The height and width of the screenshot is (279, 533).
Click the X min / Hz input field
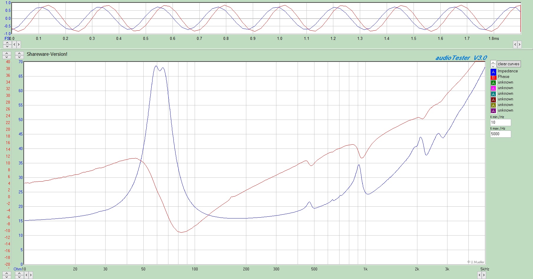[x=500, y=123]
